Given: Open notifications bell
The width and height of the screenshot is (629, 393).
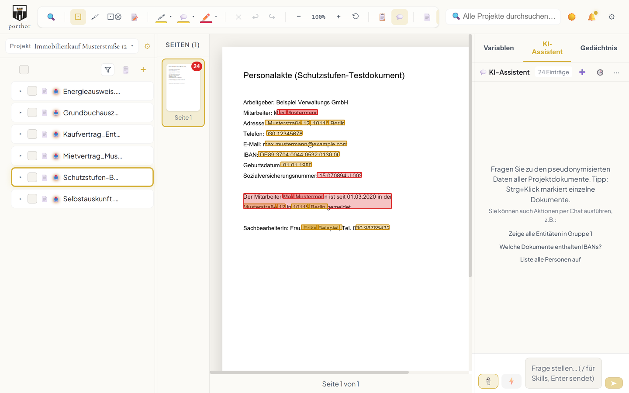Looking at the screenshot, I should click(x=592, y=17).
